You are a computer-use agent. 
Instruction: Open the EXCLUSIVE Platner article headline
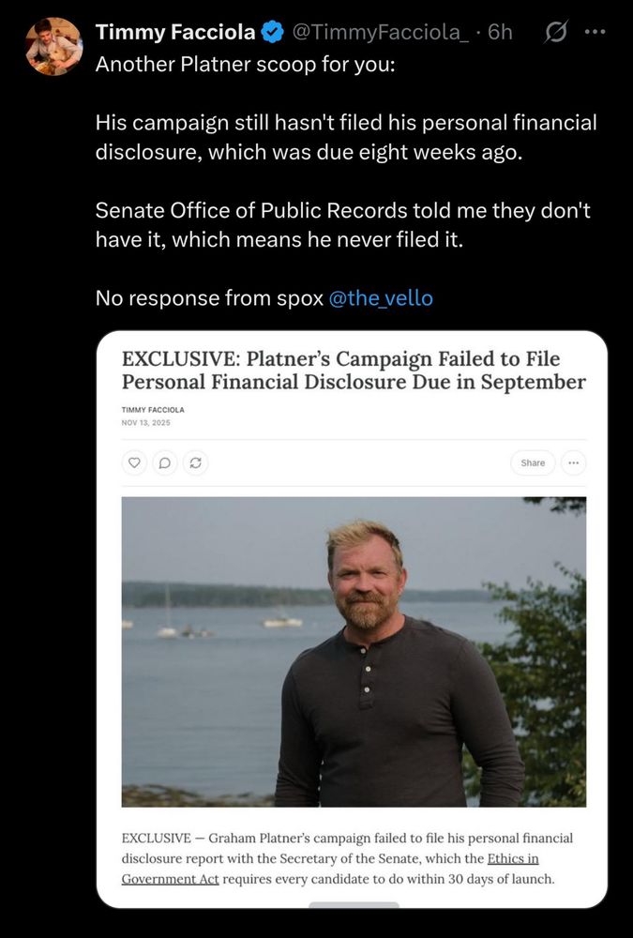354,370
